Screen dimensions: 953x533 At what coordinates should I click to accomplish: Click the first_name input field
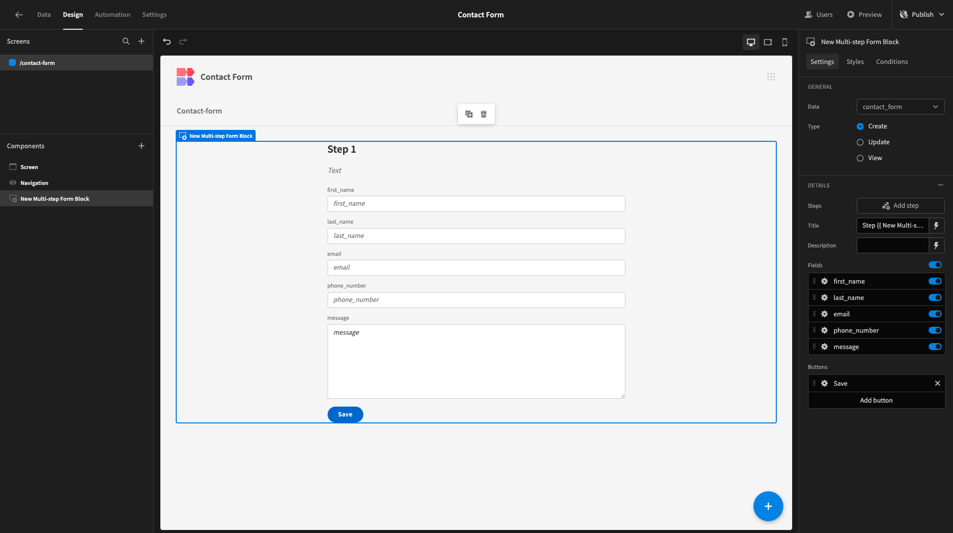[x=476, y=204]
